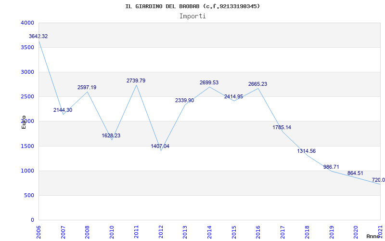Click y-axis tick 4000

[27, 23]
